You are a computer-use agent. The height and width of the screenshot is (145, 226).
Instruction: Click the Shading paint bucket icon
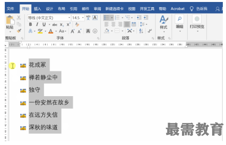click(107, 31)
